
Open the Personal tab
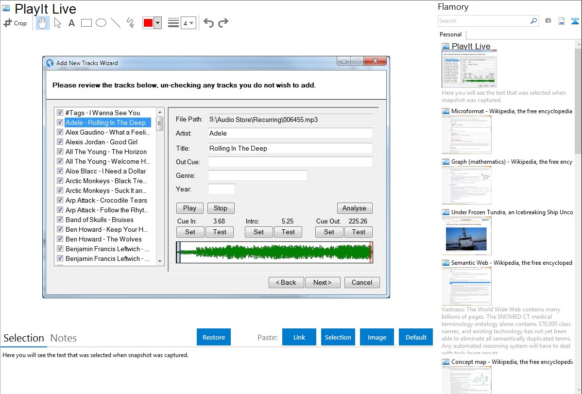pos(450,34)
